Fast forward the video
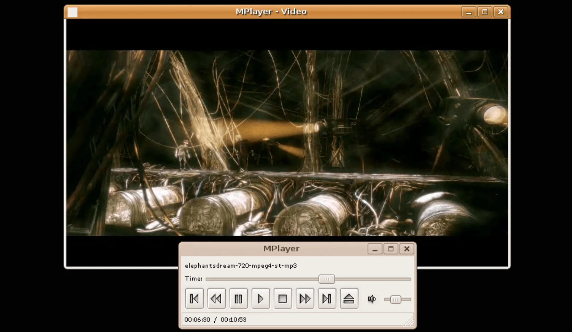 (x=305, y=298)
